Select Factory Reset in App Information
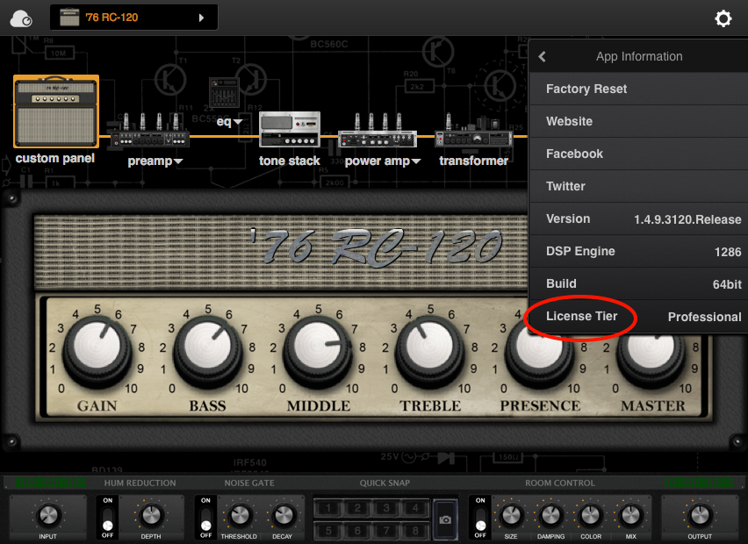 point(639,89)
